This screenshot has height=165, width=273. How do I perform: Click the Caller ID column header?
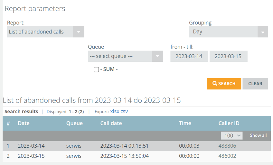click(x=229, y=123)
